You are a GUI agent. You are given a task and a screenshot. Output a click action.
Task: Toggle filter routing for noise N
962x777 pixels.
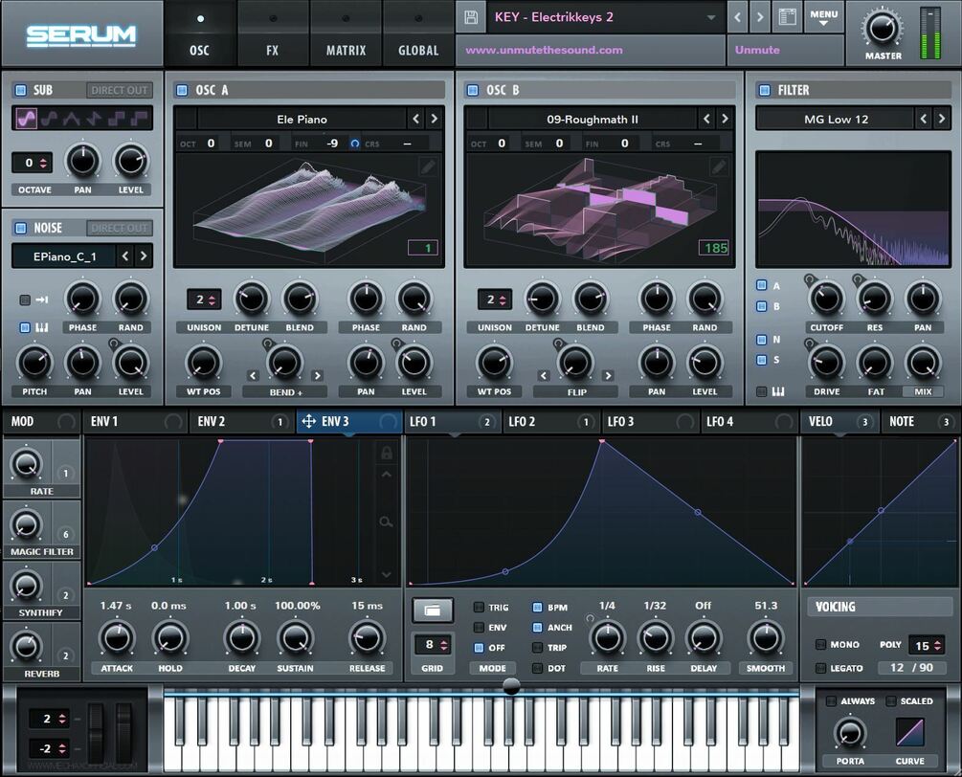point(761,339)
